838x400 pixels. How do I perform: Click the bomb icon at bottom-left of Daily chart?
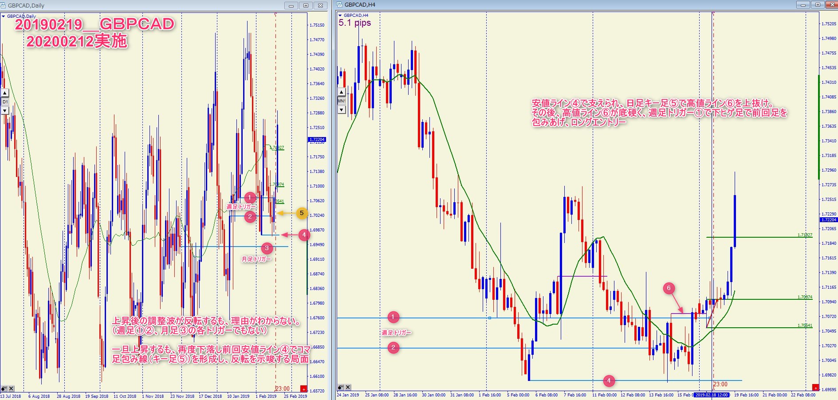4,388
